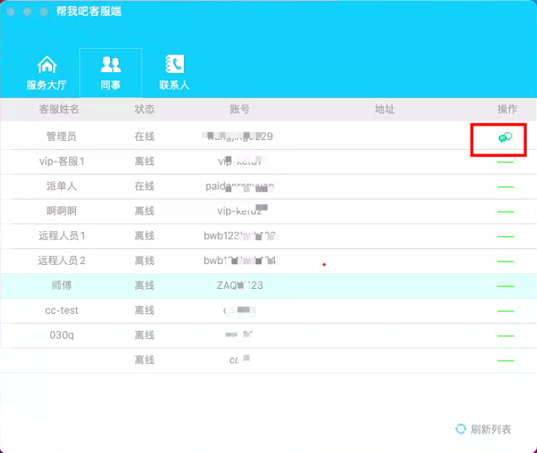537x453 pixels.
Task: Click the 刷新列表 refresh list link
Action: [x=491, y=429]
